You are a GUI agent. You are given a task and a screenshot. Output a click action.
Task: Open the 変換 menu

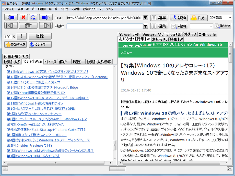20,9
